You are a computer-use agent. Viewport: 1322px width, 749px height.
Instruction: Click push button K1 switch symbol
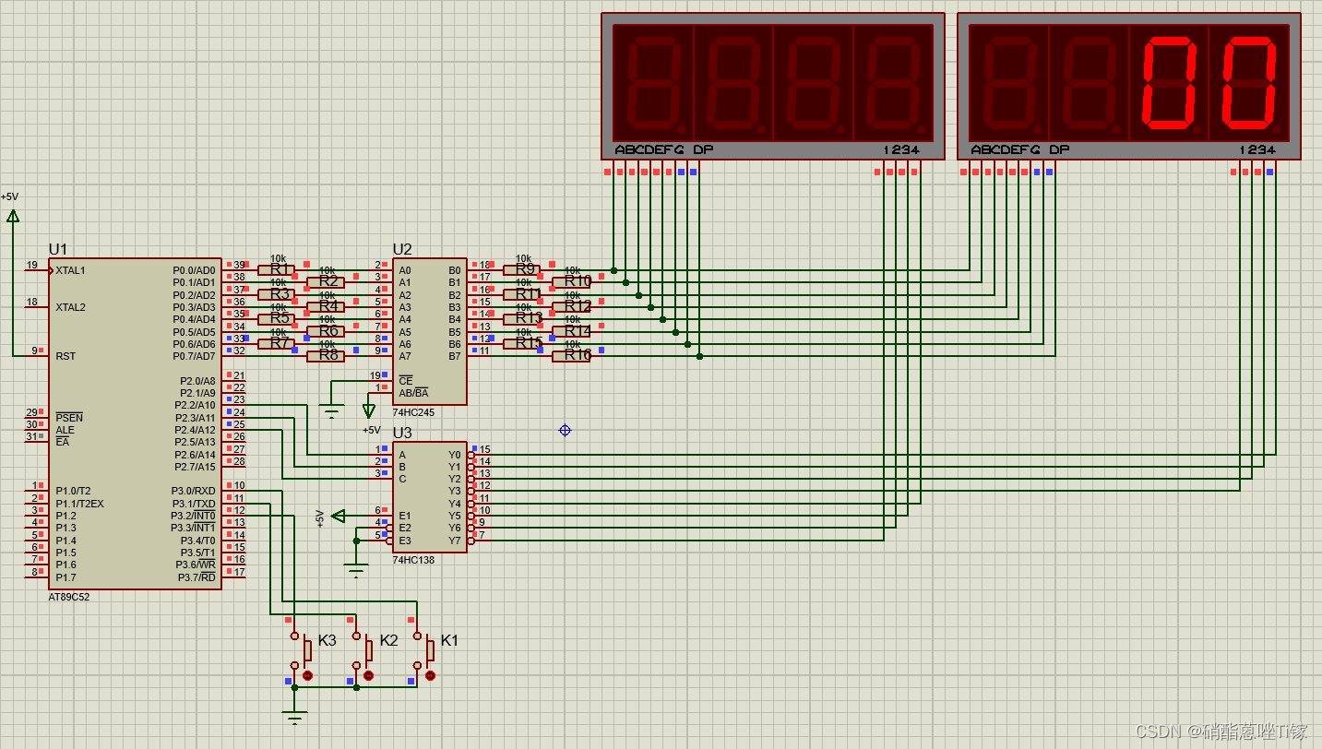(x=424, y=650)
